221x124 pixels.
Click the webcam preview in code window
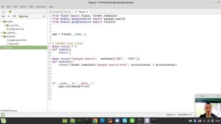208,108
